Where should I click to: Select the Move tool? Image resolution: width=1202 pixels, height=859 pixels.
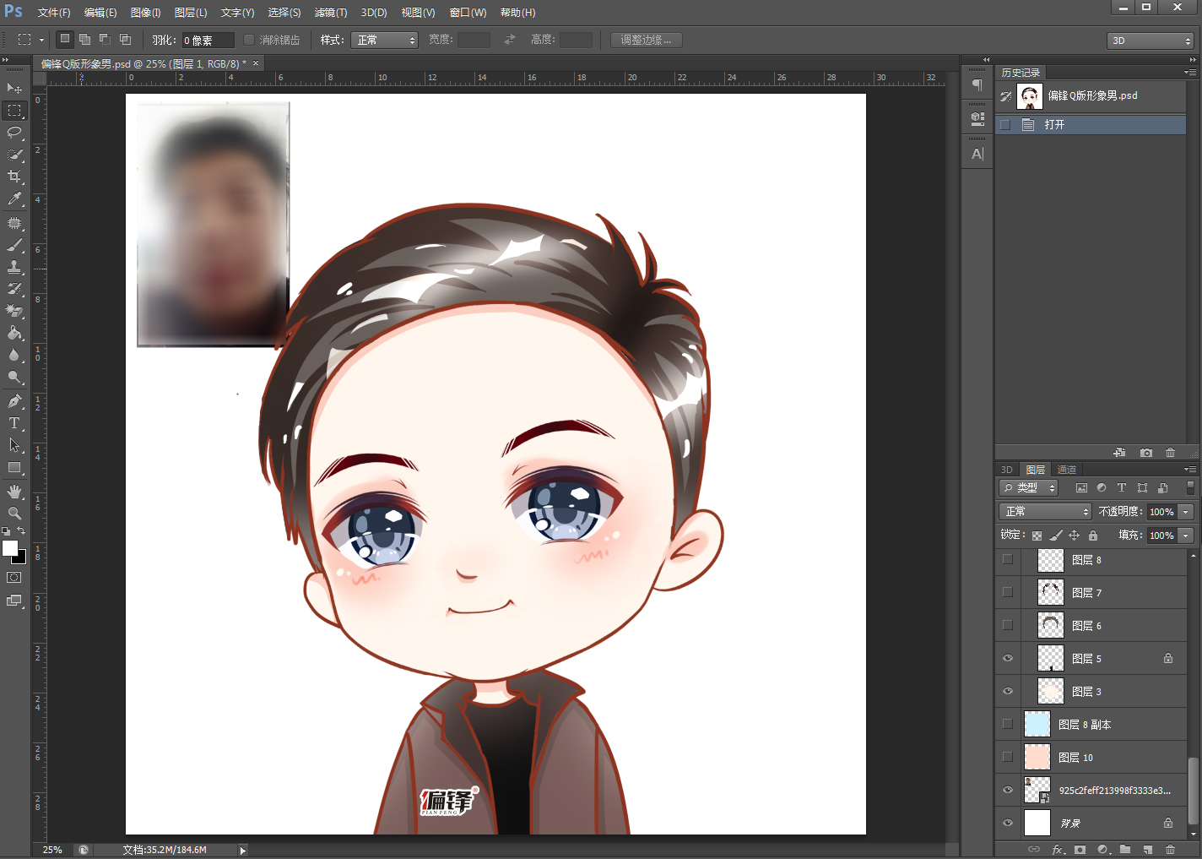pyautogui.click(x=14, y=88)
